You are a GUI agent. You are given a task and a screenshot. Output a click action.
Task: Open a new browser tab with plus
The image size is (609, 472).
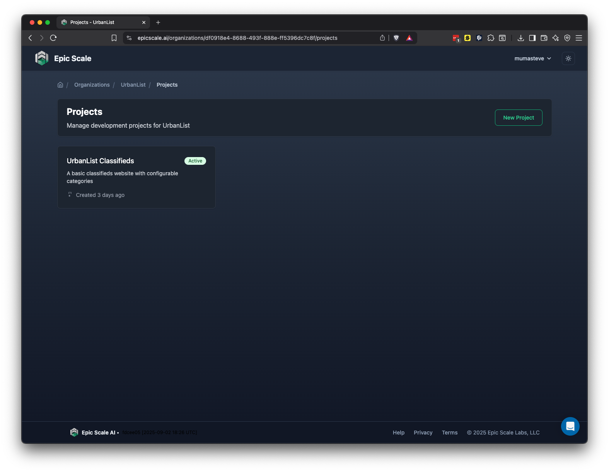158,22
